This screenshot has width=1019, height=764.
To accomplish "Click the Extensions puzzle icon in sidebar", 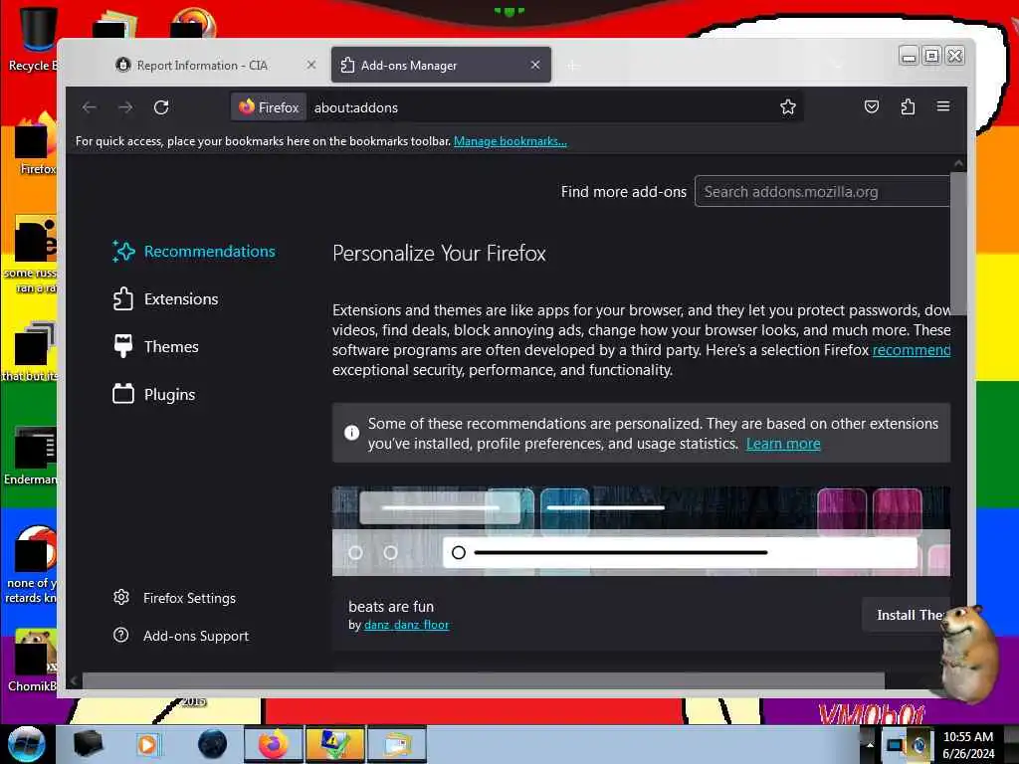I will [x=123, y=298].
